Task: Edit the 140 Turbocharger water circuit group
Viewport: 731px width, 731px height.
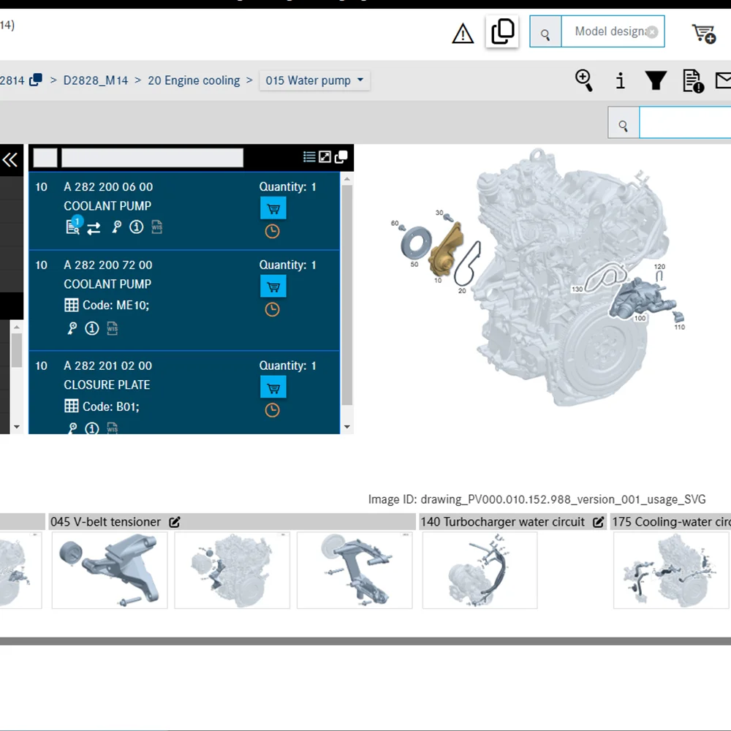Action: pos(598,522)
